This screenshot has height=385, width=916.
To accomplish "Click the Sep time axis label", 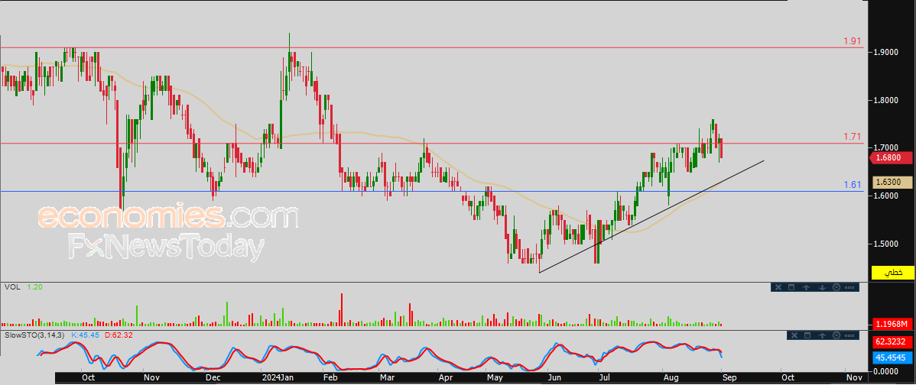I will point(729,378).
